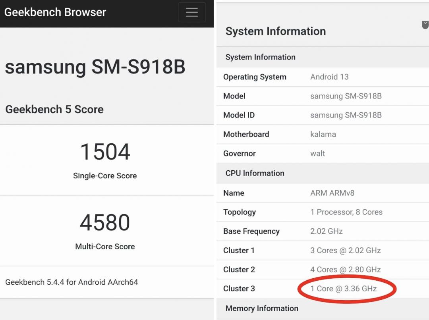Select the single-core score value 1504

pyautogui.click(x=105, y=152)
